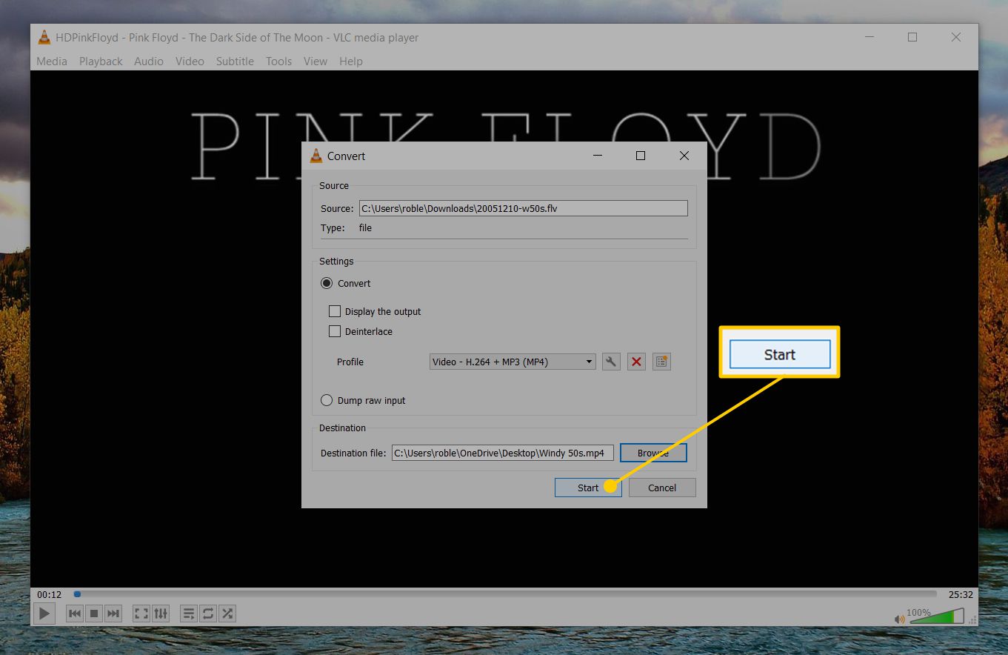Skip to next media track
Viewport: 1008px width, 655px height.
[113, 614]
